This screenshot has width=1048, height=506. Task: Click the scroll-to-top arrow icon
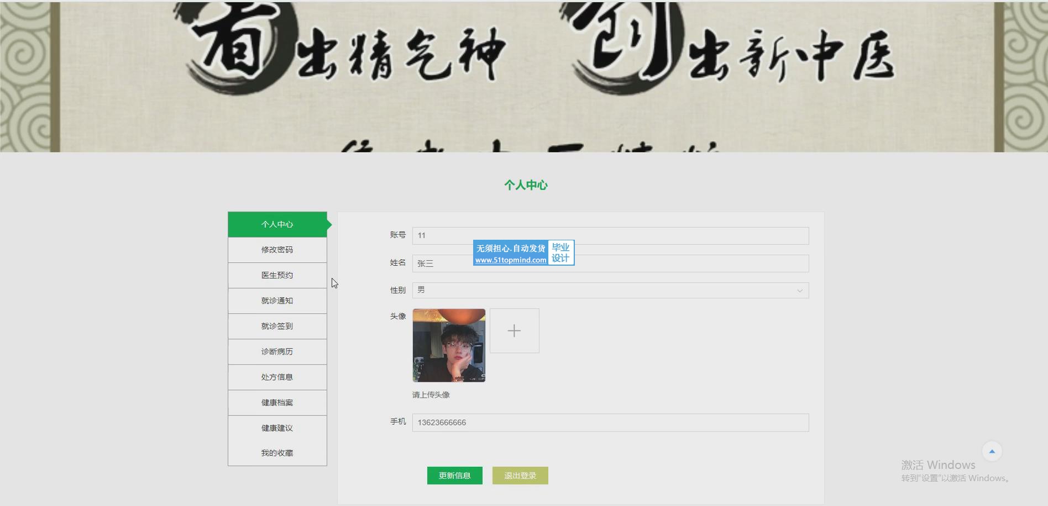[992, 451]
